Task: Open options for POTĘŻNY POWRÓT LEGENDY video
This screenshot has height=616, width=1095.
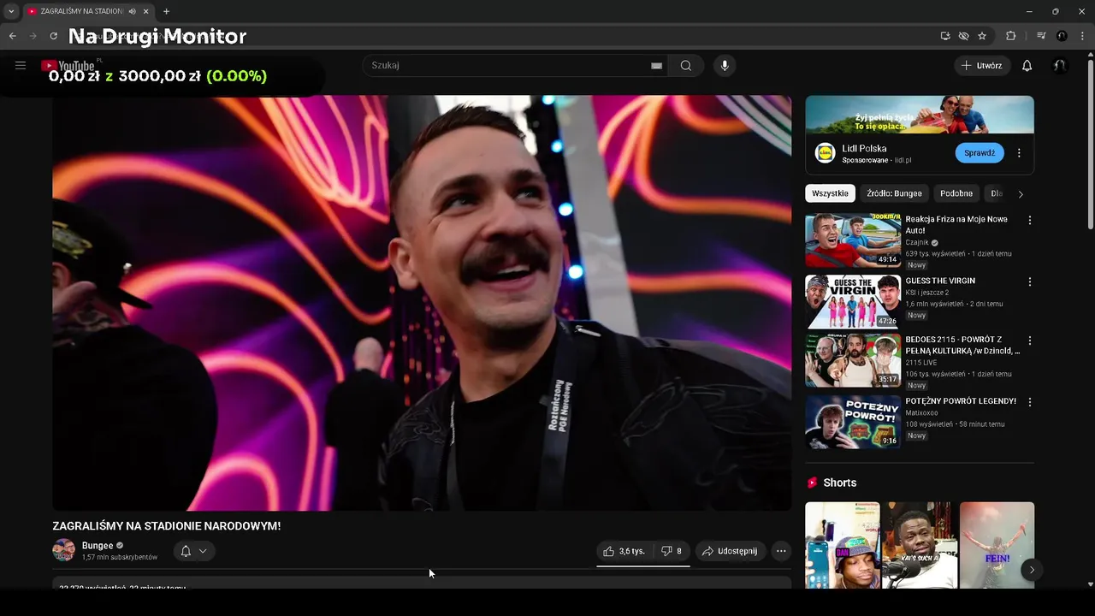Action: [x=1029, y=402]
